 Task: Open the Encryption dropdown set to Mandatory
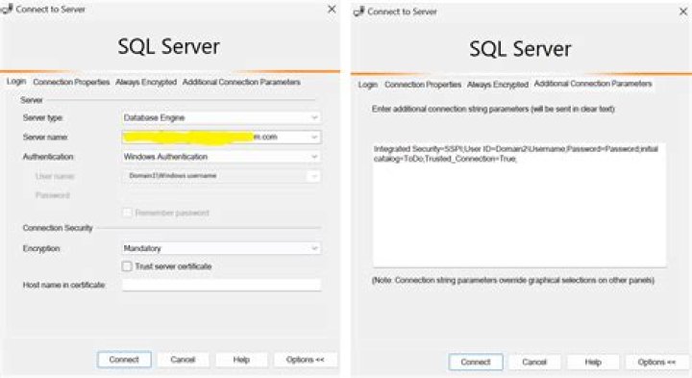(x=221, y=248)
